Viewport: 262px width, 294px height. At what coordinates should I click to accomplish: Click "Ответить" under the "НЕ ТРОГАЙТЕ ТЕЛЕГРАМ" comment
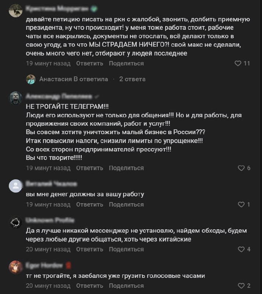pos(90,168)
